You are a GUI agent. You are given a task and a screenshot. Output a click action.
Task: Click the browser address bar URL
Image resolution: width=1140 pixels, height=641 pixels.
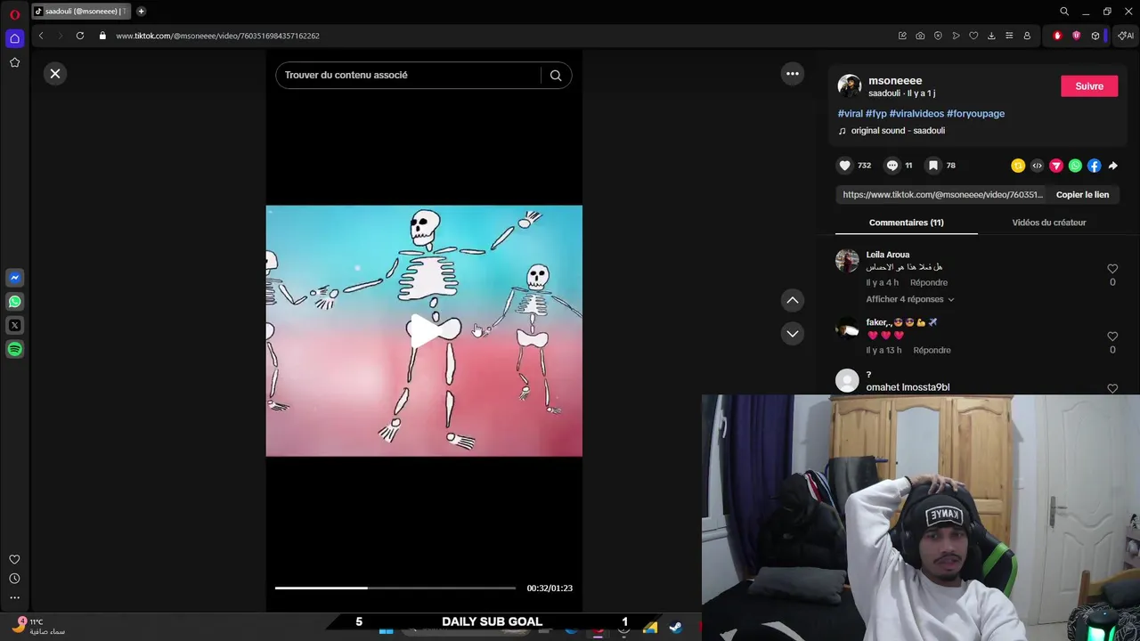point(218,36)
